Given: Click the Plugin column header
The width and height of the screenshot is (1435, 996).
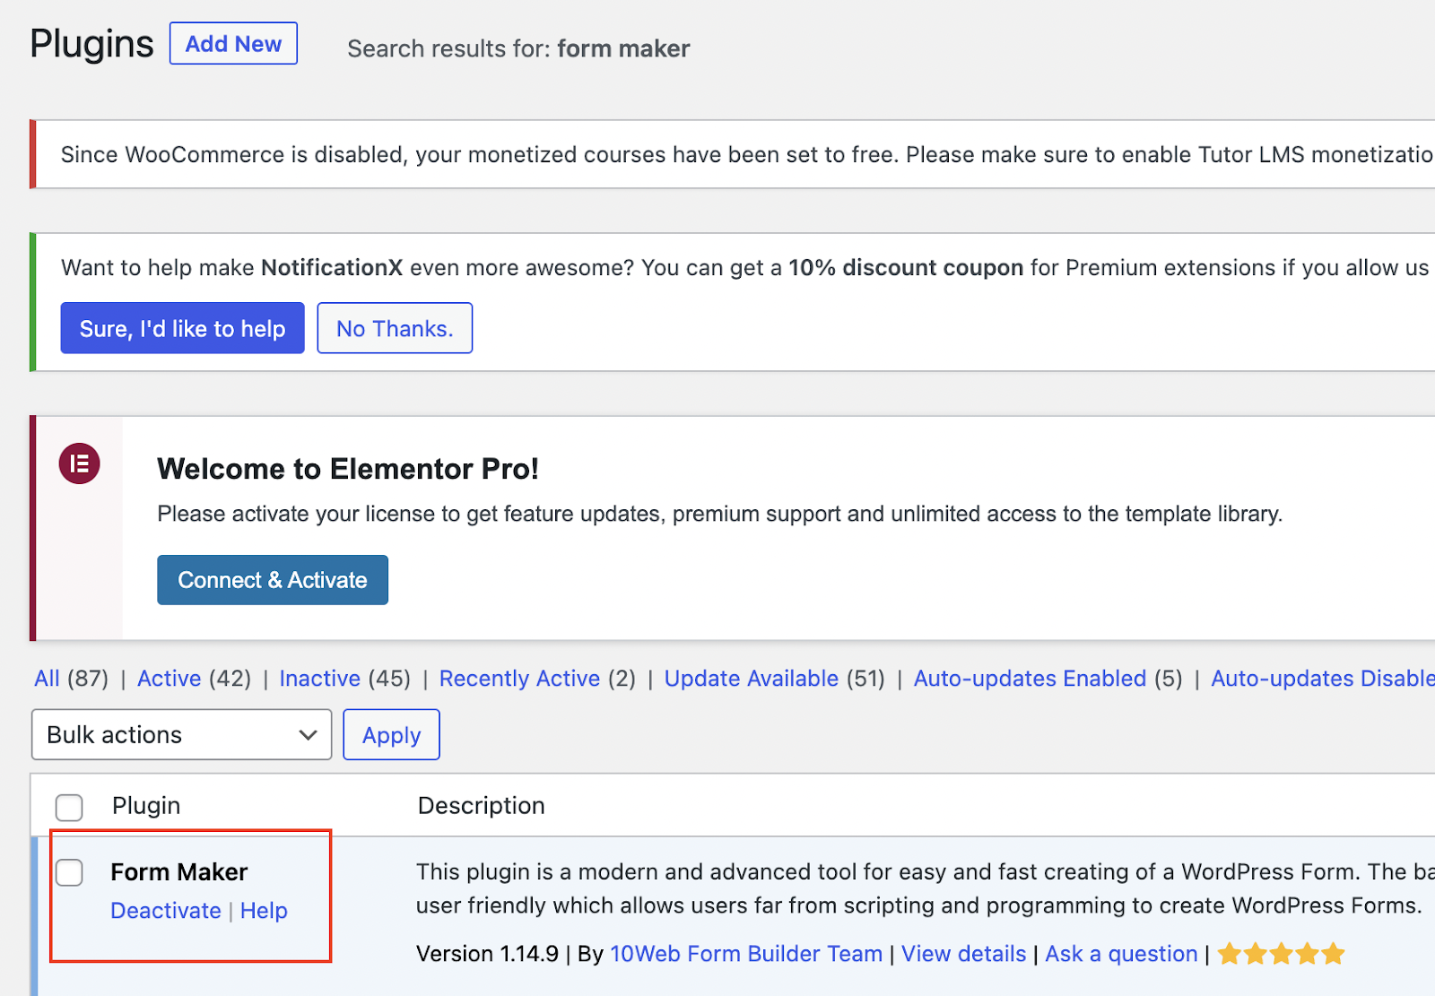Looking at the screenshot, I should point(146,806).
